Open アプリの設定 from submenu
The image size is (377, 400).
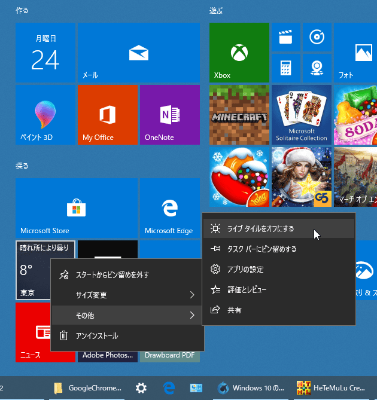click(279, 270)
